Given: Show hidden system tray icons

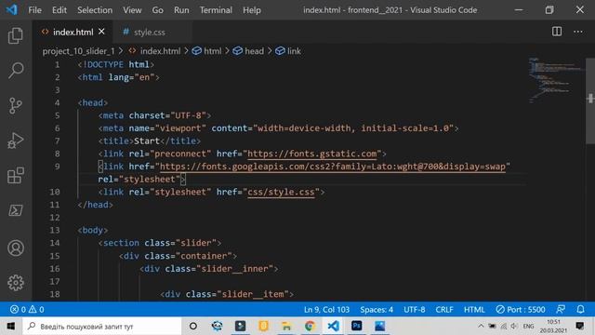Looking at the screenshot, I should pos(481,326).
